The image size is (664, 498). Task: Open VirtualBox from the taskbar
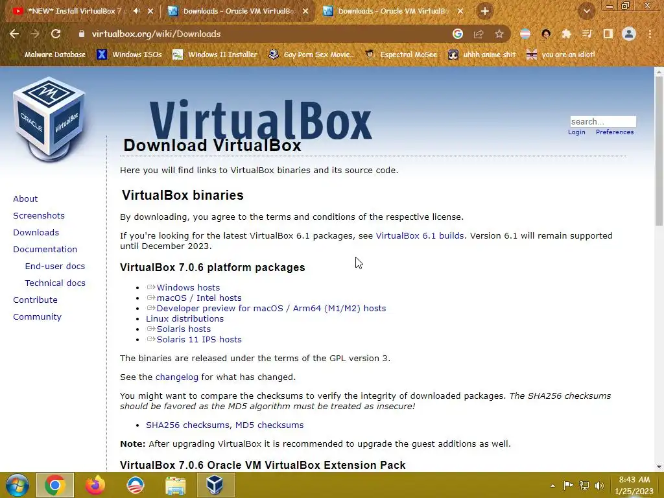[215, 485]
